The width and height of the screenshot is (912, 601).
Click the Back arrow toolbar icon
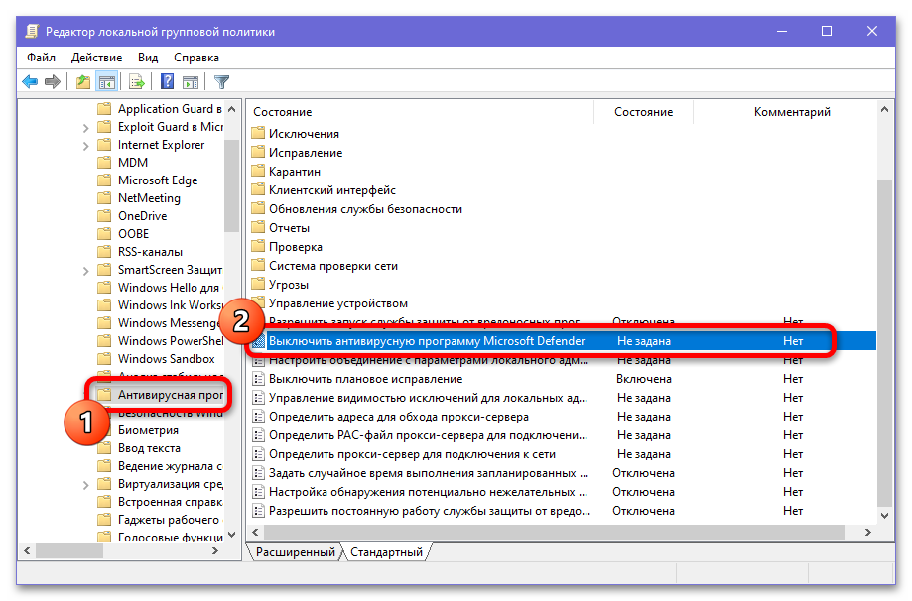[30, 82]
